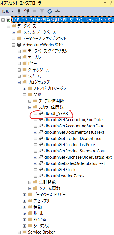
Task: Expand システム データベース node
Action: click(14, 32)
